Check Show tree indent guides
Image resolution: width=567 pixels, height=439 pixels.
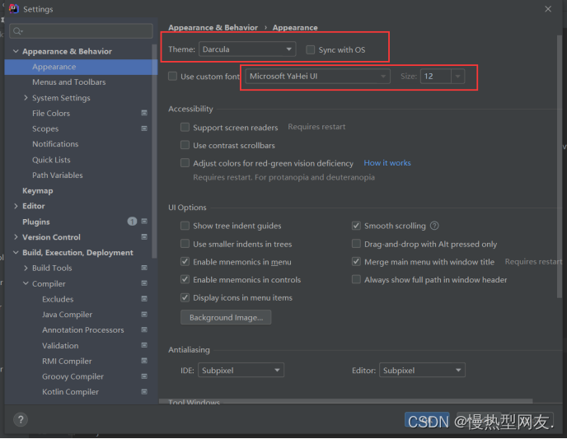[x=185, y=226]
